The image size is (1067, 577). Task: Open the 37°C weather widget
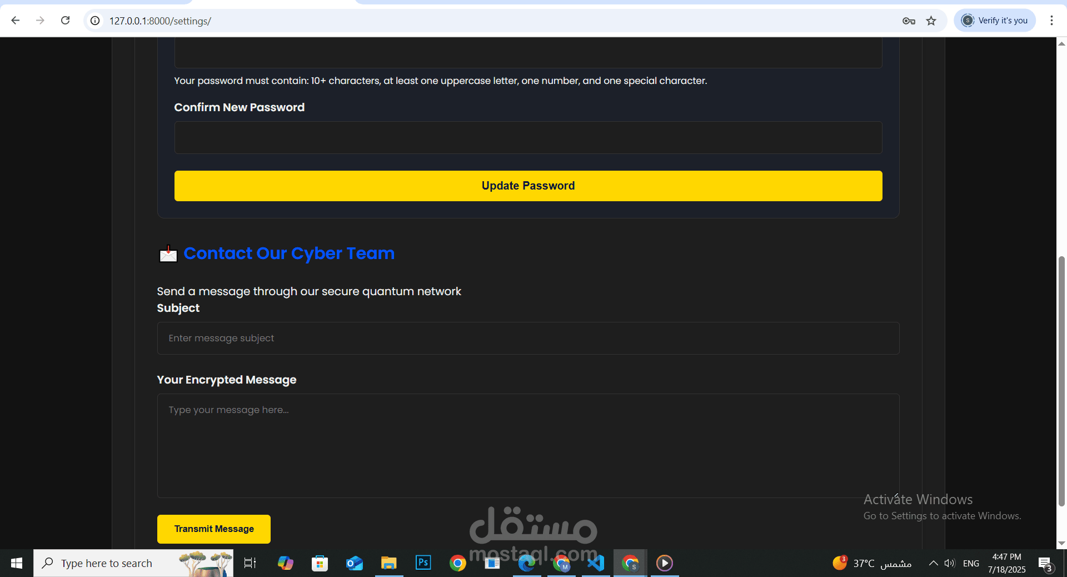(x=871, y=563)
